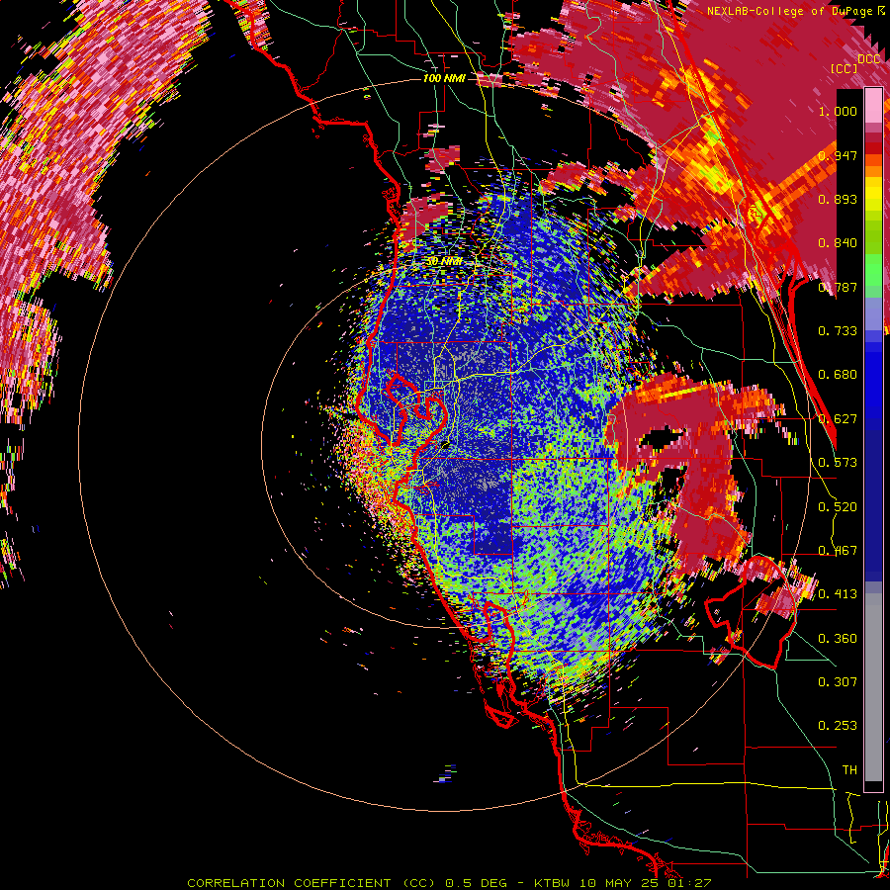Click the 100 NMI range ring label

click(x=444, y=78)
